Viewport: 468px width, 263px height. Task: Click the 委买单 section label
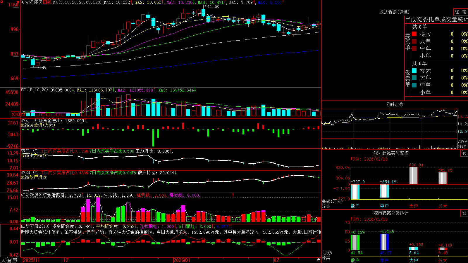coord(408,42)
